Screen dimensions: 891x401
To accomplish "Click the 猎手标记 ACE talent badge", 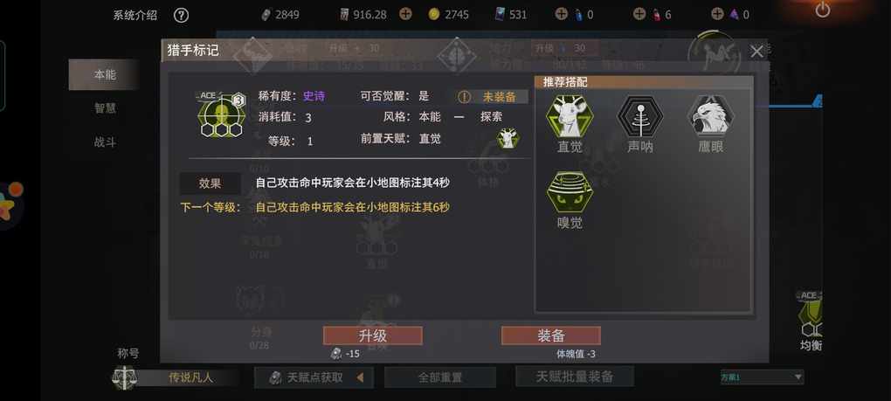I will click(x=221, y=114).
